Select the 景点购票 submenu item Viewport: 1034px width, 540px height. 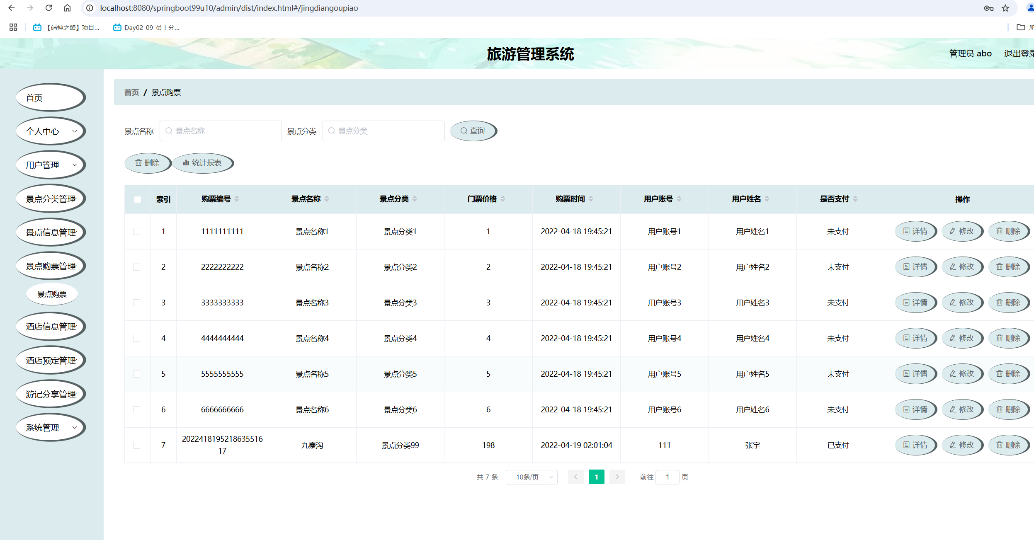point(52,294)
